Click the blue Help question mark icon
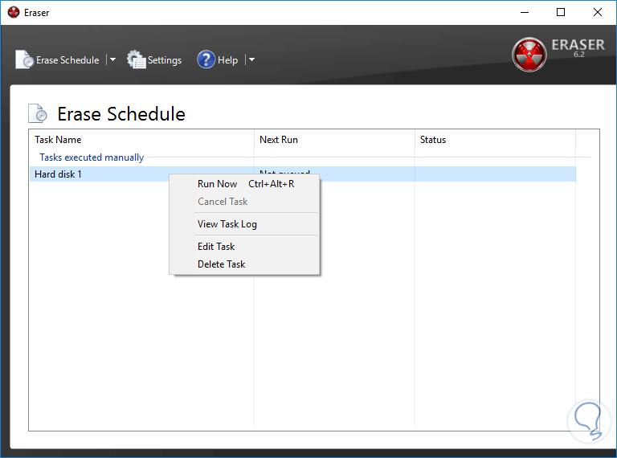Image resolution: width=617 pixels, height=458 pixels. [206, 59]
